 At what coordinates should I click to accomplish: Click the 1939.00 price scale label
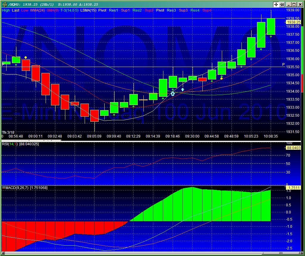[293, 10]
